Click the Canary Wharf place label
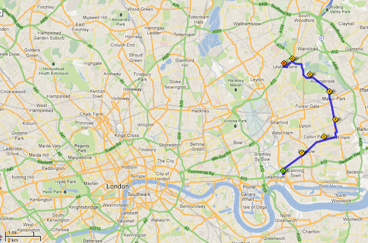Image resolution: width=368 pixels, height=243 pixels. pyautogui.click(x=248, y=196)
